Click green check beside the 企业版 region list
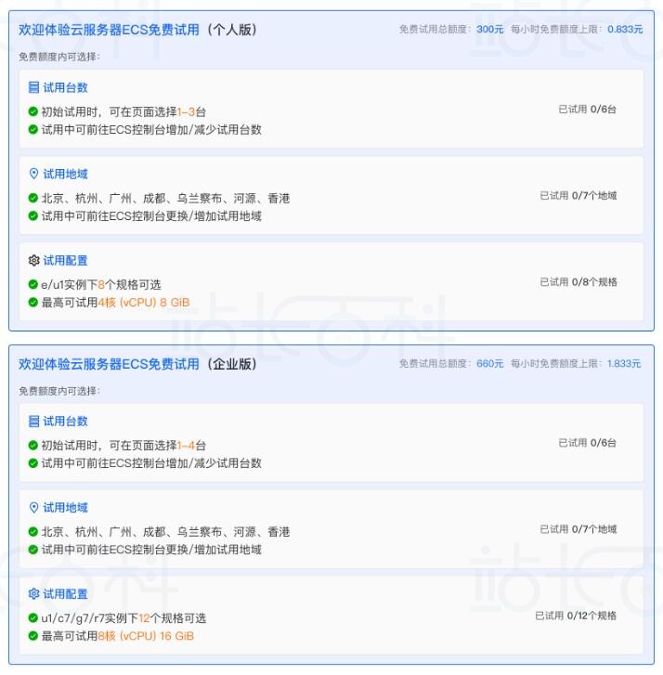Screen dimensions: 663x675 pyautogui.click(x=33, y=532)
